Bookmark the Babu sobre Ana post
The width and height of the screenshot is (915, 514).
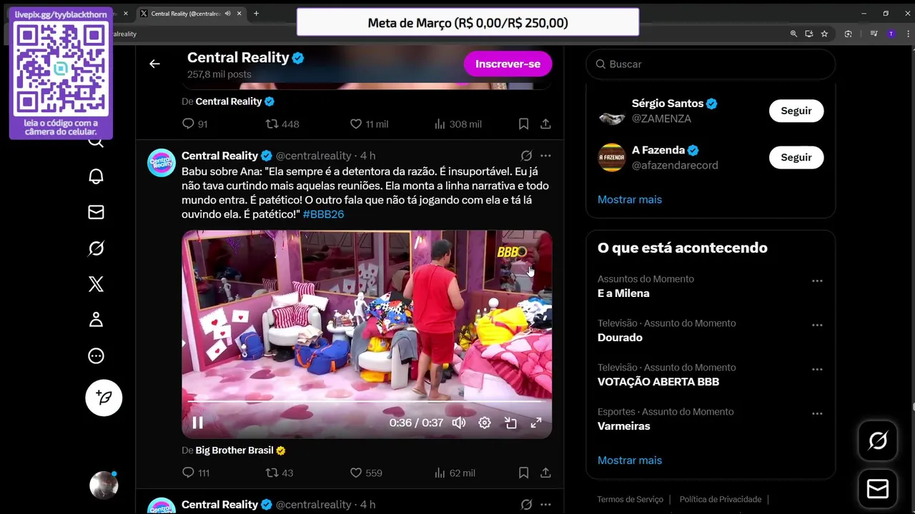click(523, 473)
